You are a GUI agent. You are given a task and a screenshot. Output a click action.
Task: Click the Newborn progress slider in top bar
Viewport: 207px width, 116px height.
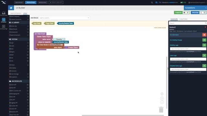[x=174, y=3]
